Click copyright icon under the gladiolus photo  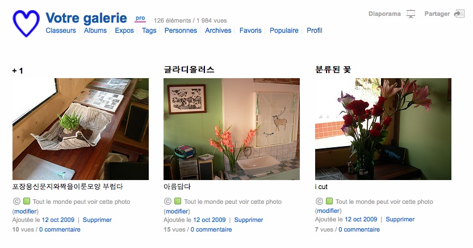168,202
